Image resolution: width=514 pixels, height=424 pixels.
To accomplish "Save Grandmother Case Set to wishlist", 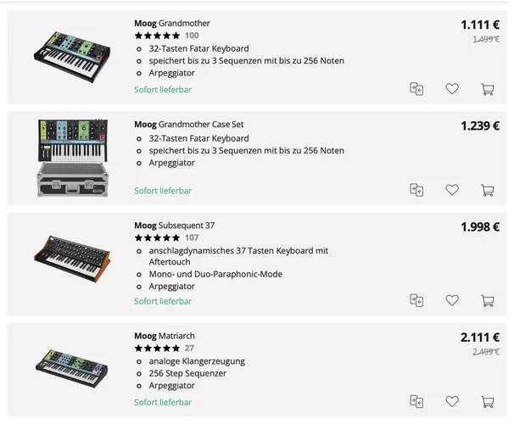I will (452, 190).
